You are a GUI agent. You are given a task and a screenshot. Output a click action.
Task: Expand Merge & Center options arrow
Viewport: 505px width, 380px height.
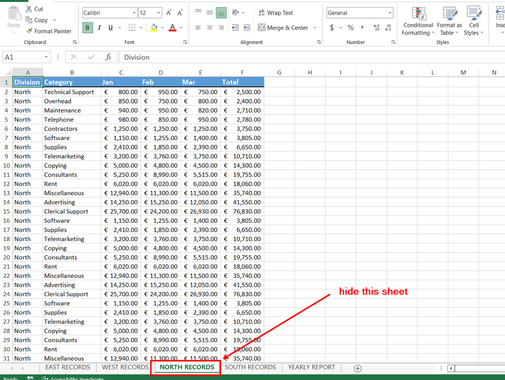[314, 28]
